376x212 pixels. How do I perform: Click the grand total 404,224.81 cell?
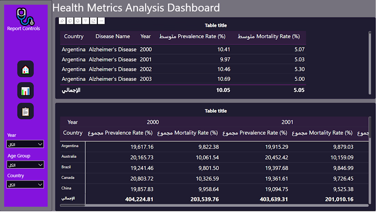pyautogui.click(x=139, y=199)
